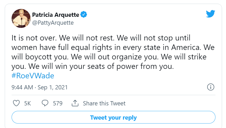Screen dimensions: 226x128
Task: Click the Patricia Arquette display name
Action: [56, 14]
